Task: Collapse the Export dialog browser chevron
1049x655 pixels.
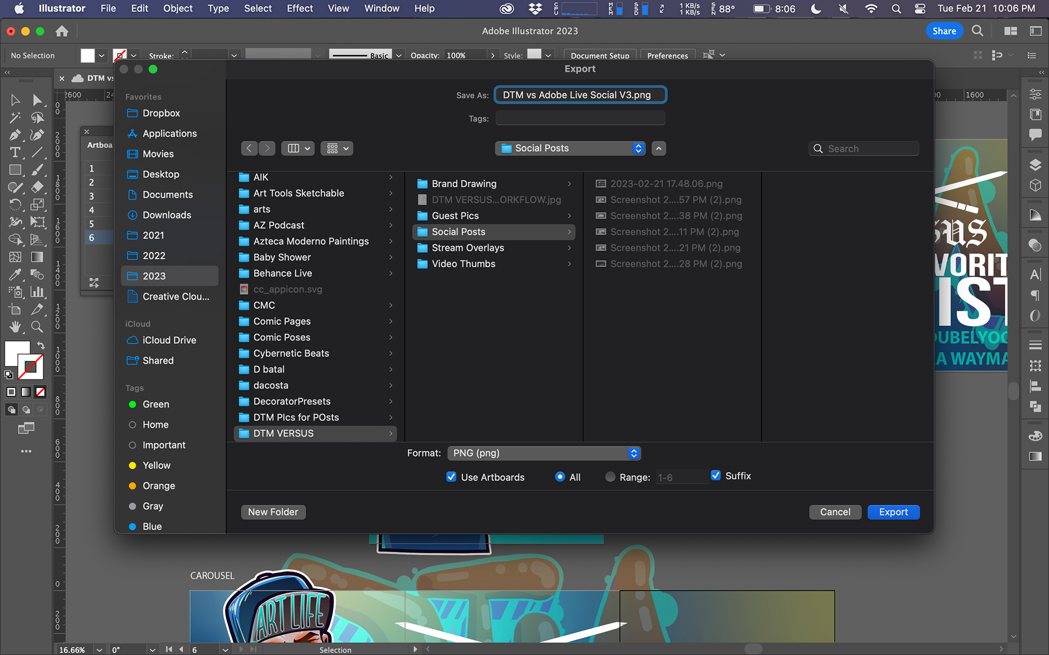Action: coord(659,148)
